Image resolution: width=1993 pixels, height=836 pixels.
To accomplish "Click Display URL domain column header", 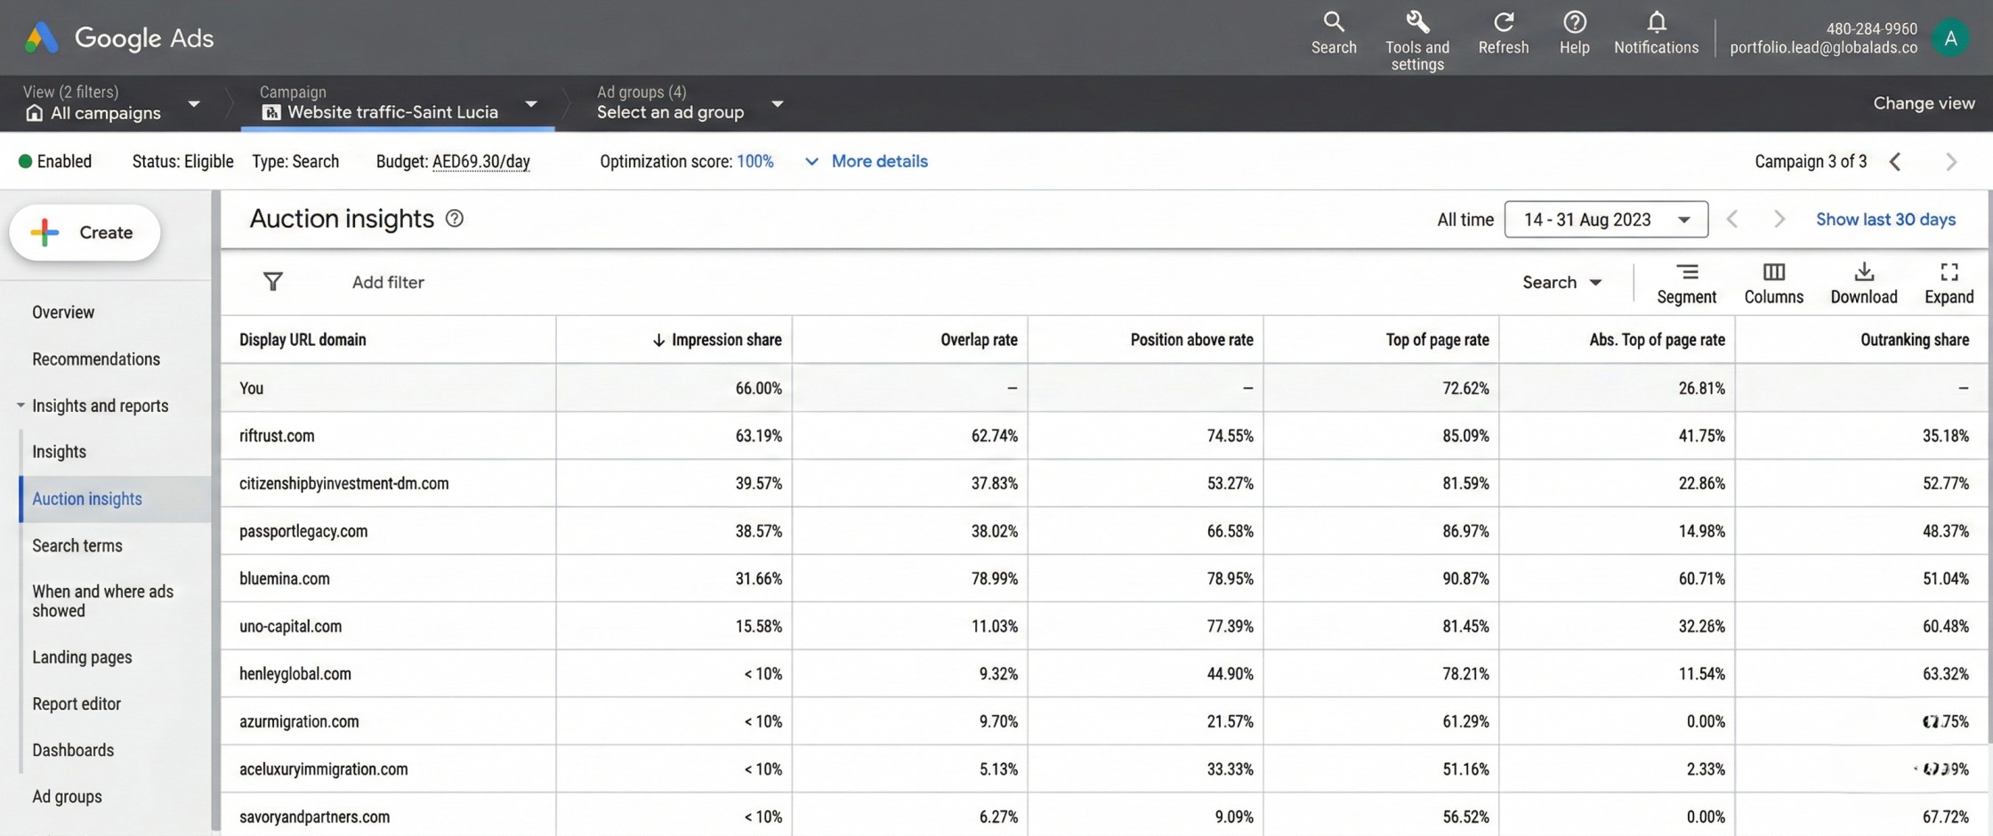I will pos(303,340).
